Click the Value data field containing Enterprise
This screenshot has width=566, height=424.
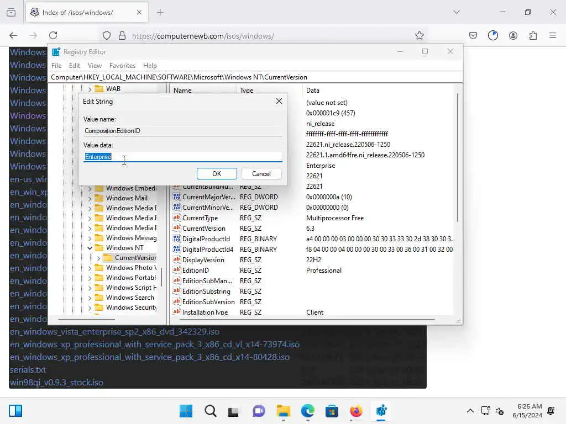(x=182, y=157)
